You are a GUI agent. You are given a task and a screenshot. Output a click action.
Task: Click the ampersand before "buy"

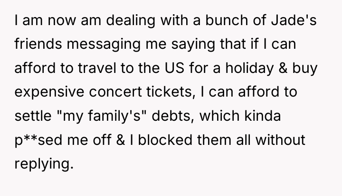coord(283,68)
